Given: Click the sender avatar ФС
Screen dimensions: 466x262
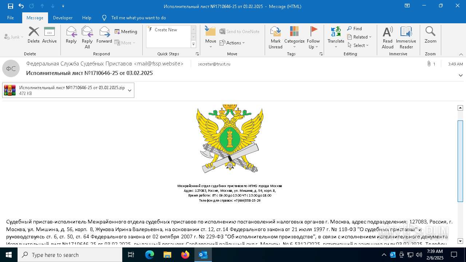Looking at the screenshot, I should pos(11,68).
